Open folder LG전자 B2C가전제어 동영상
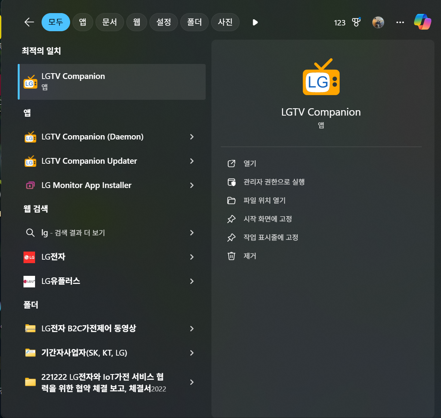 point(112,329)
